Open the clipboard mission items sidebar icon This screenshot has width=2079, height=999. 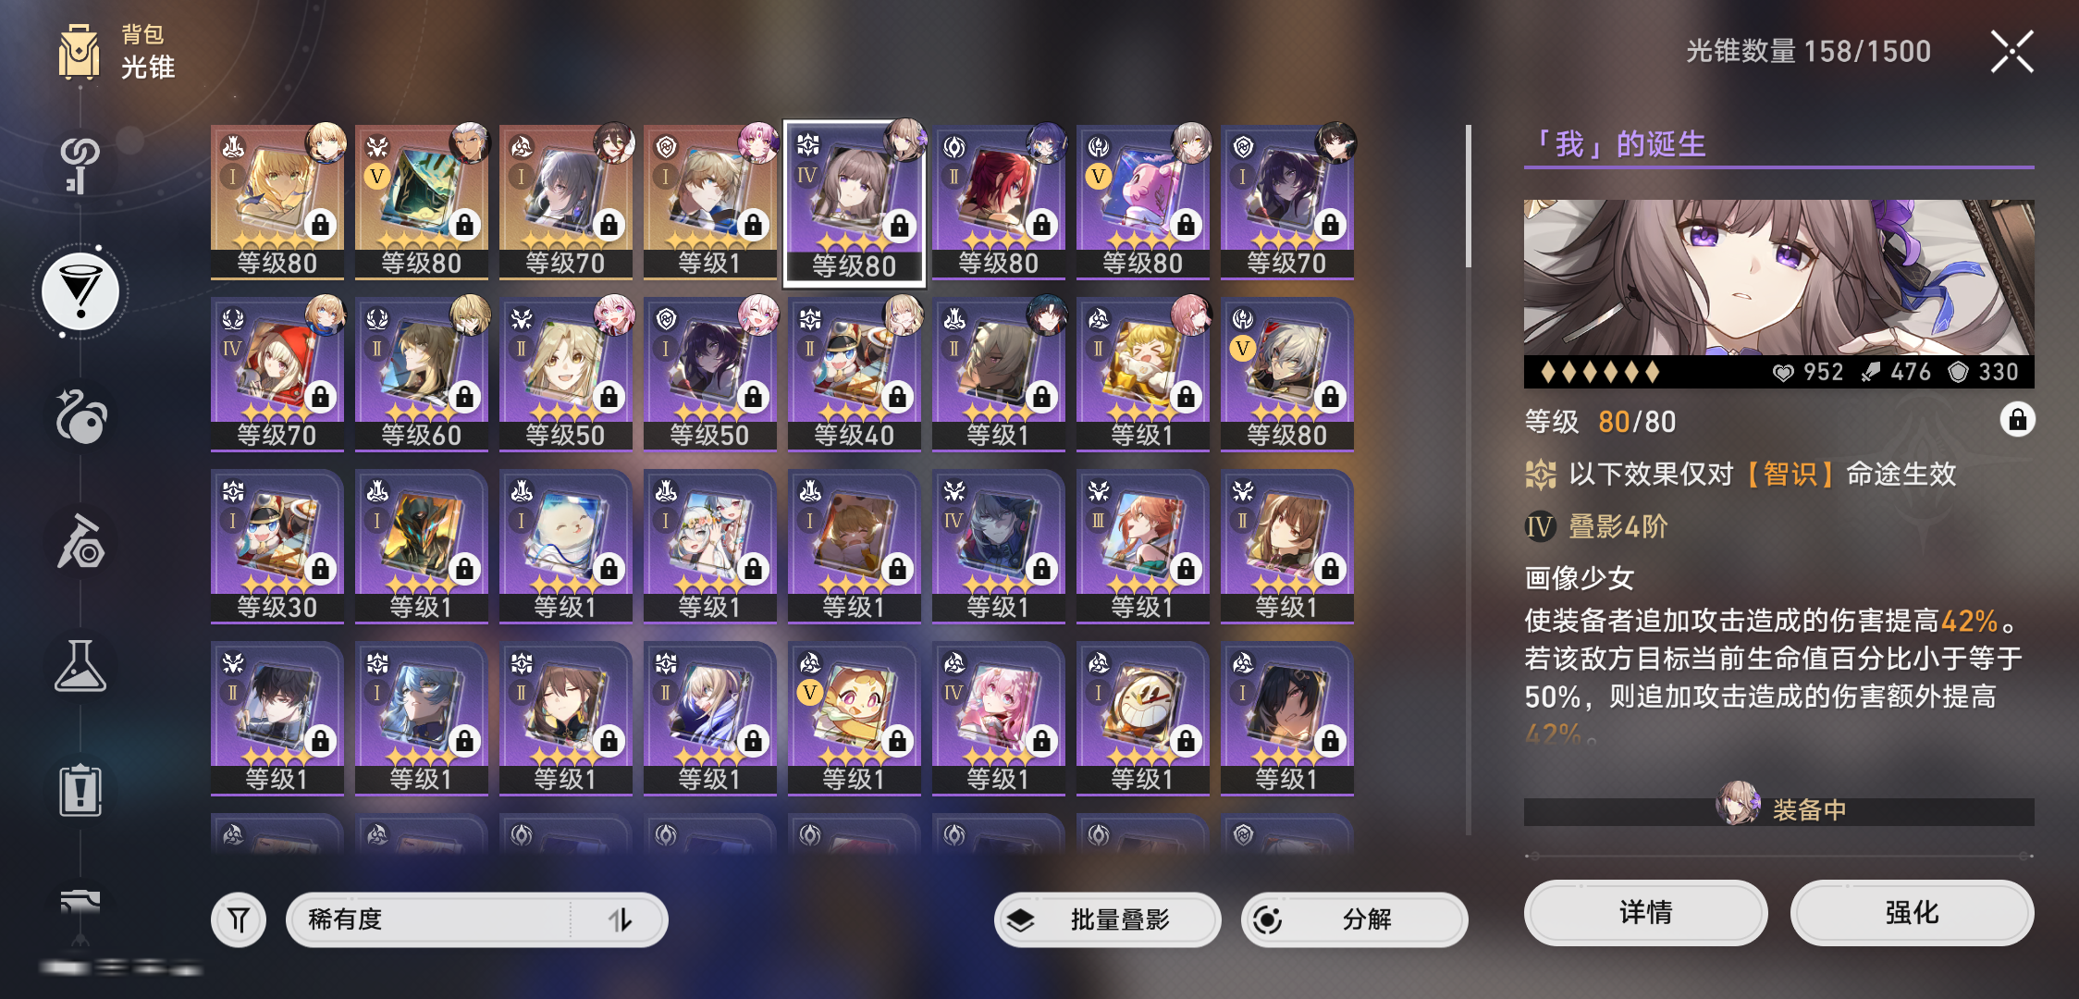[x=80, y=790]
